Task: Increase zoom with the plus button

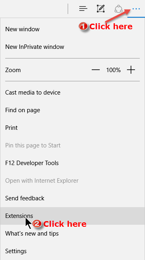Action: pos(131,70)
